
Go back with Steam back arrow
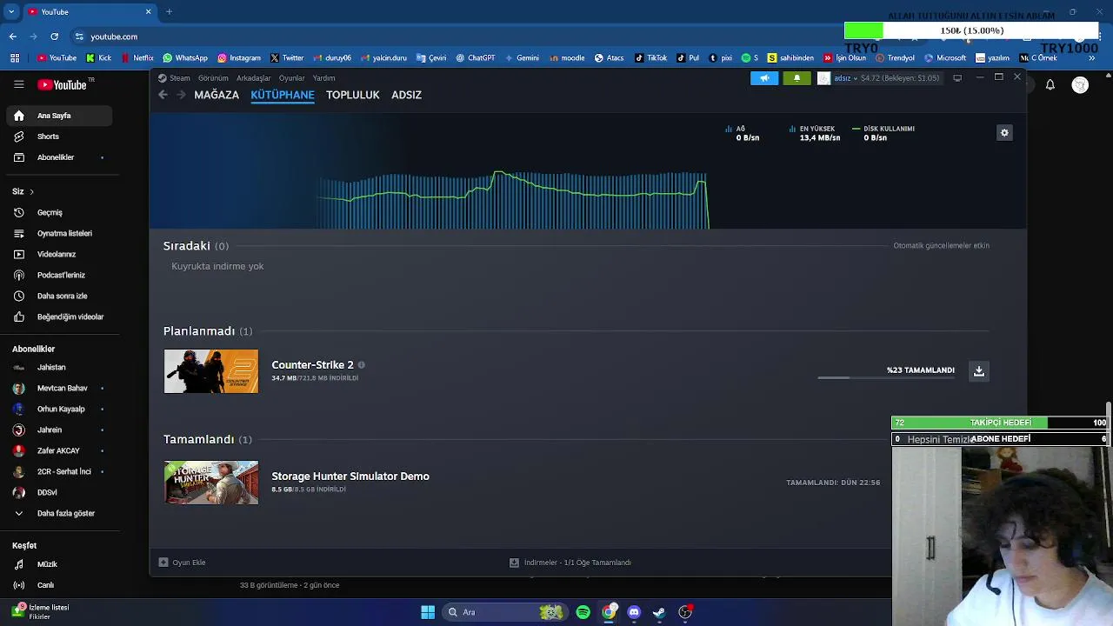[x=163, y=95]
